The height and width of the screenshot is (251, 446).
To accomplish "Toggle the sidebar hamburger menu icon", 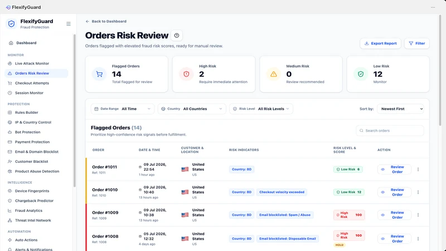I will pyautogui.click(x=68, y=24).
